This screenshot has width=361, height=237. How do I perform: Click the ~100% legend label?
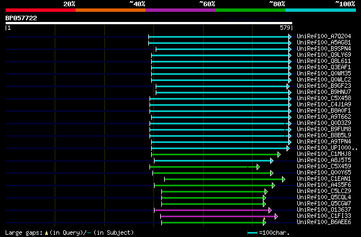[x=345, y=4]
